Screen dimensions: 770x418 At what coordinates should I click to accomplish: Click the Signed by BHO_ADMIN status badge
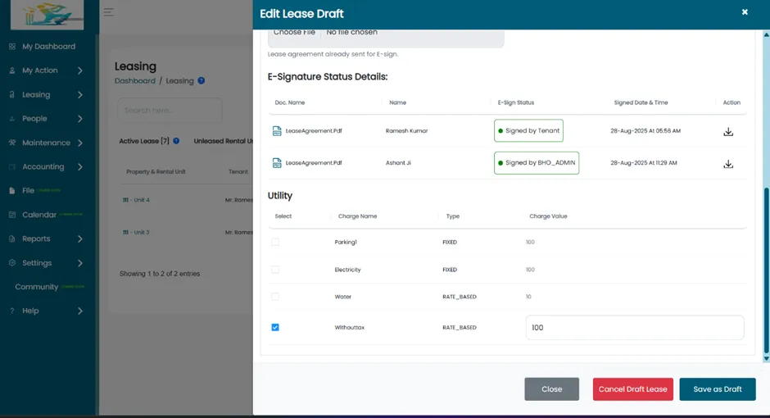(x=537, y=162)
